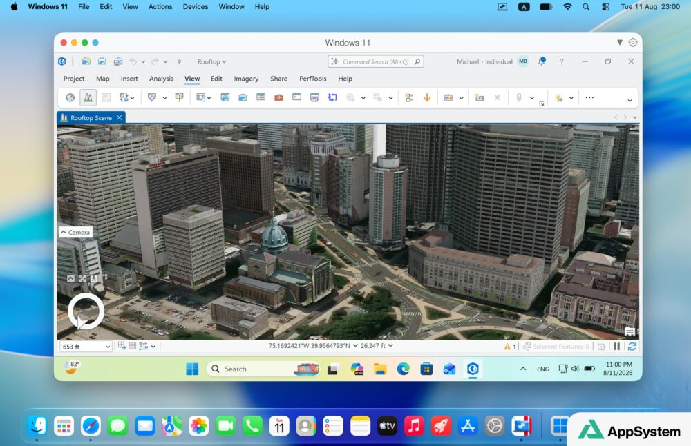Expand the dropdown beside the light bulb icon
The image size is (691, 446).
pyautogui.click(x=571, y=98)
